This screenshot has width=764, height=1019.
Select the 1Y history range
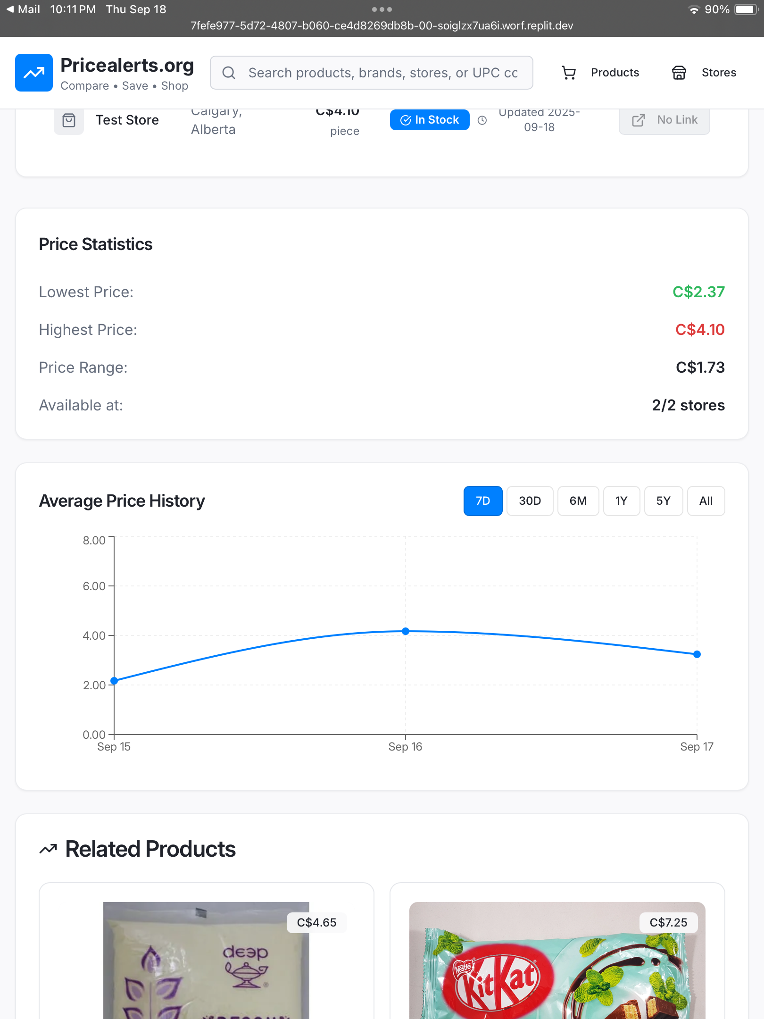(622, 501)
